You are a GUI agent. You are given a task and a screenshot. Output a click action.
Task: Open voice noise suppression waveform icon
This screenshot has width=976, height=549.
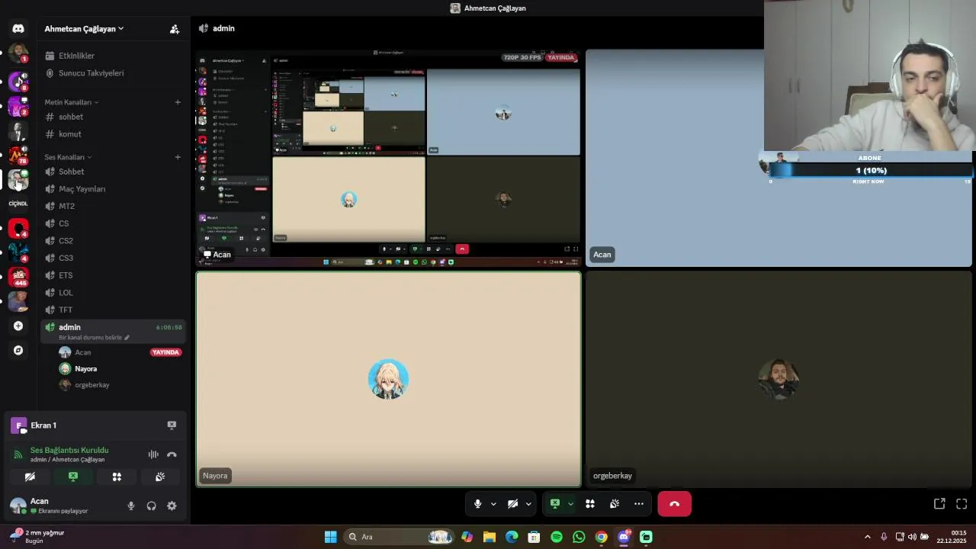pyautogui.click(x=153, y=454)
